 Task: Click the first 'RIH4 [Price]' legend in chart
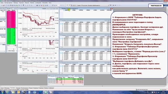(x=25, y=28)
